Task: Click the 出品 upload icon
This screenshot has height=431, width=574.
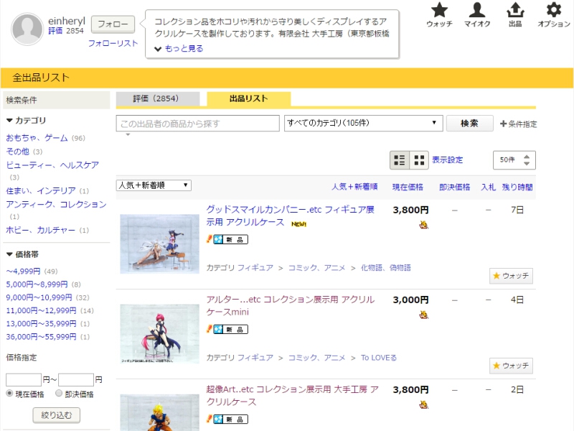Action: [514, 11]
